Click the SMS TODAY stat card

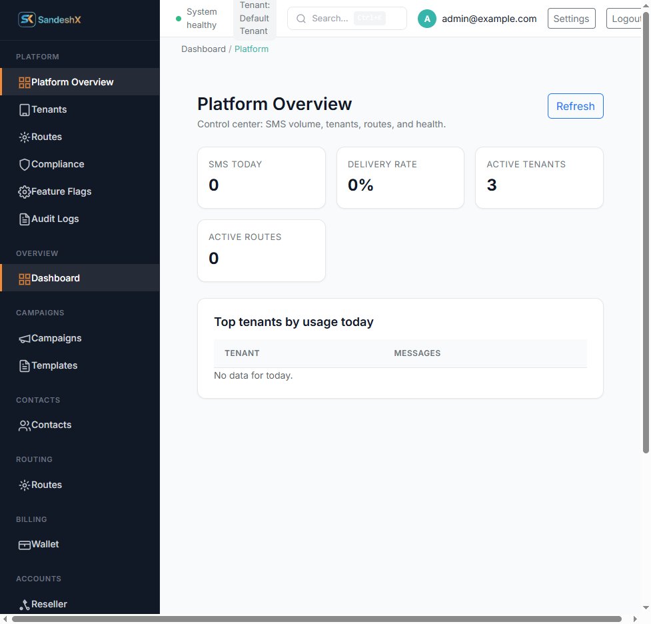pyautogui.click(x=262, y=178)
